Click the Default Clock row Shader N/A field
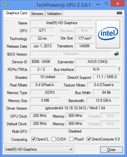Image resolution: width=127 pixels, height=157 pixels. click(110, 124)
